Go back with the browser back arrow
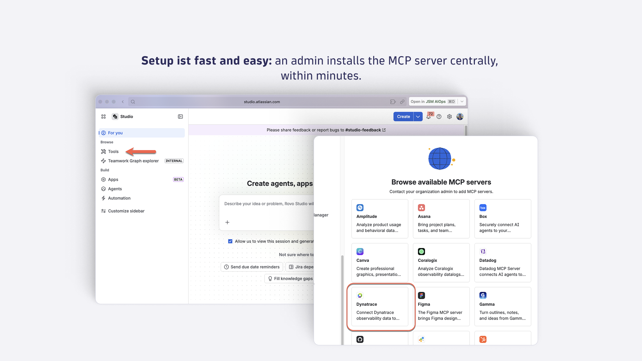 click(123, 102)
